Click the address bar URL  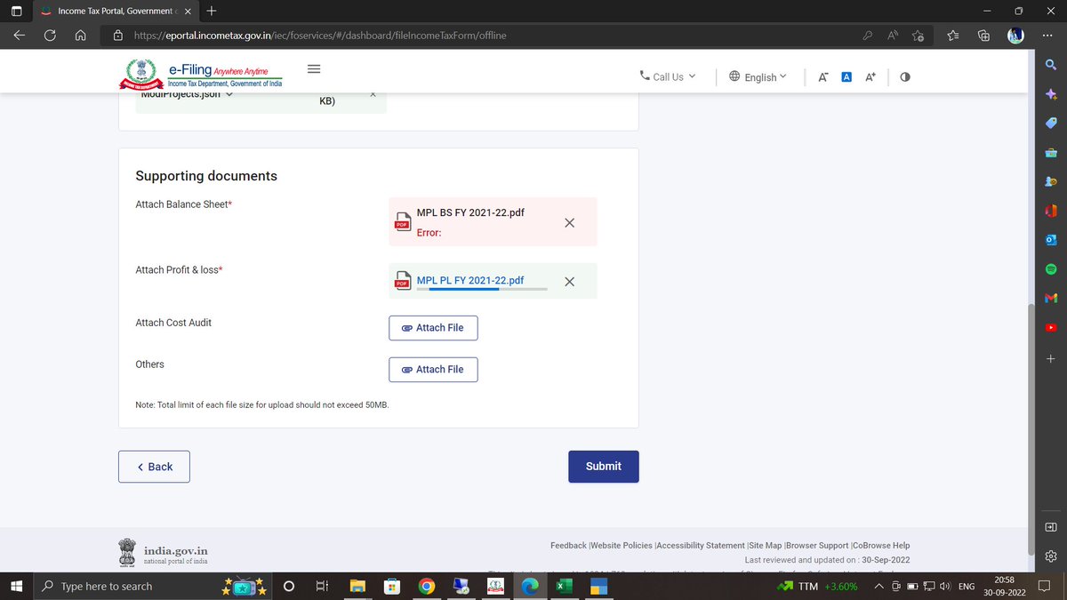[x=319, y=36]
